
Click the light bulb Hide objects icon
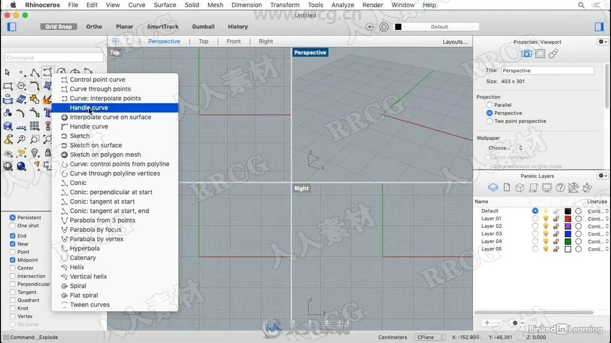[x=34, y=153]
